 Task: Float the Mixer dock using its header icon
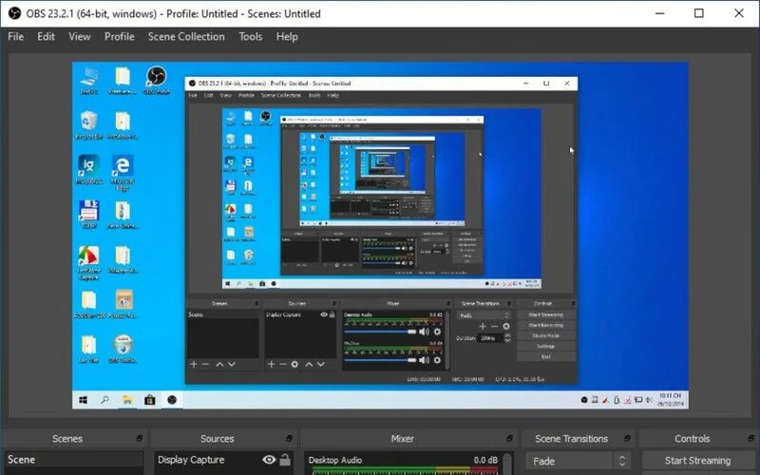pyautogui.click(x=509, y=438)
